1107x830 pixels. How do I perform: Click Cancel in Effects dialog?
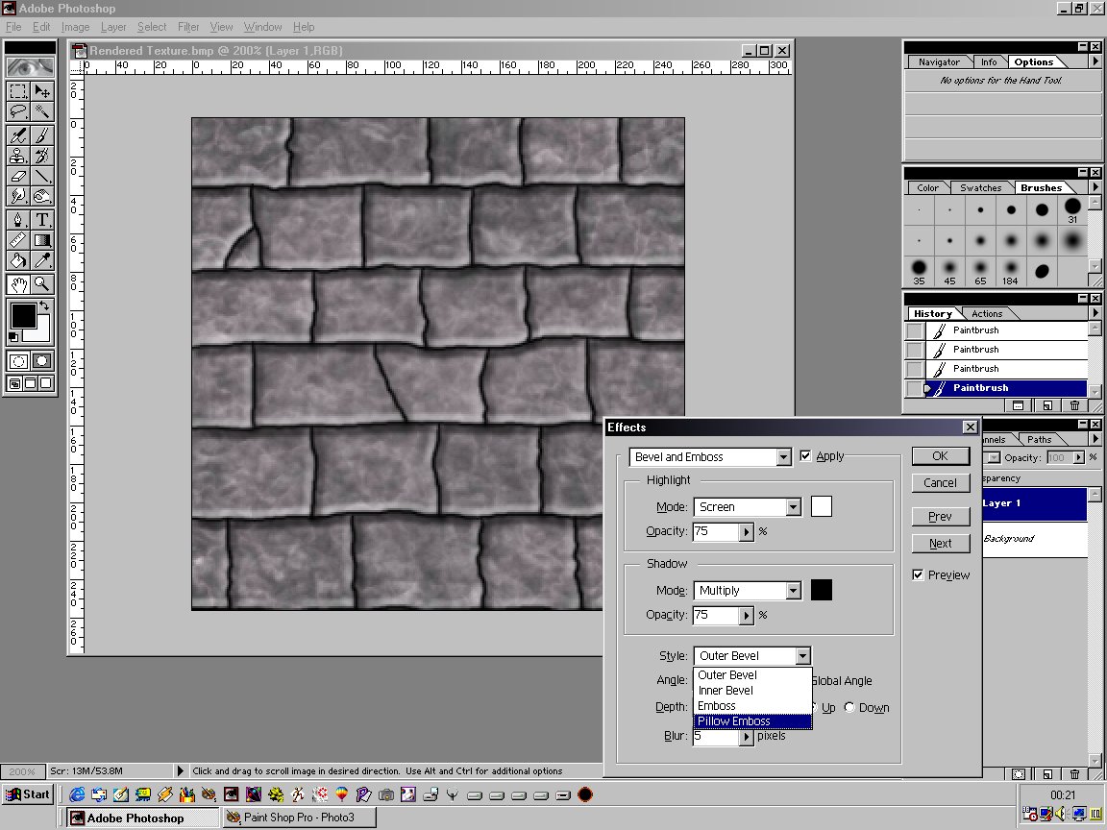941,483
